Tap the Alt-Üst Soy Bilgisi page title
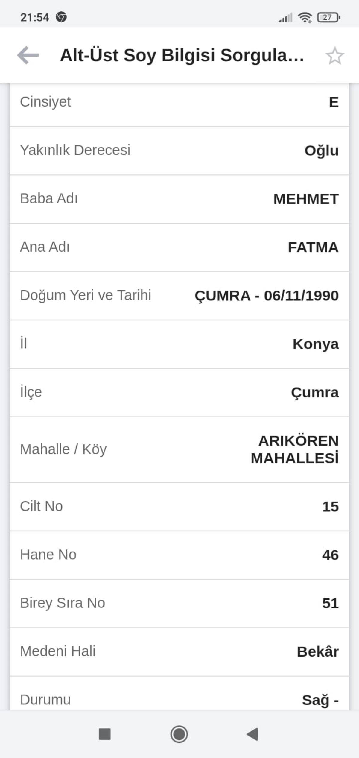 pos(182,55)
